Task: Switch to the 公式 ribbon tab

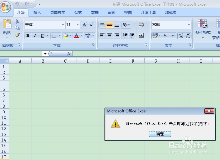Action: coord(78,13)
